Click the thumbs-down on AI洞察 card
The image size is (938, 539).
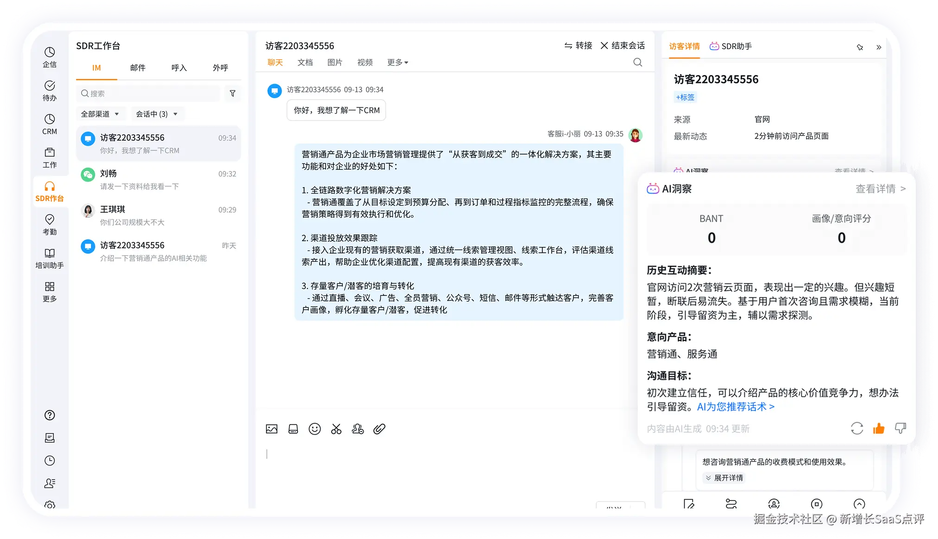pos(900,428)
